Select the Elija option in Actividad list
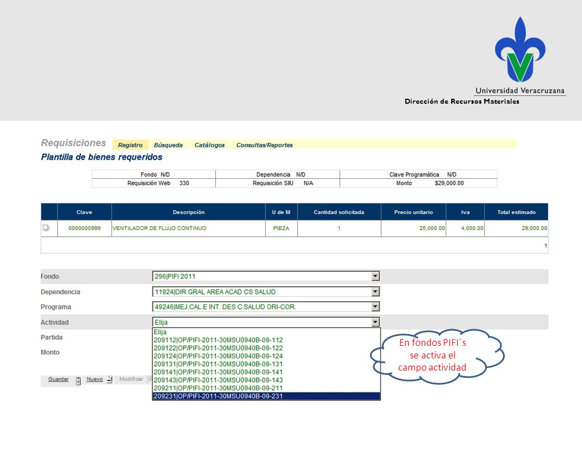Viewport: 582px width, 450px height. [x=266, y=332]
